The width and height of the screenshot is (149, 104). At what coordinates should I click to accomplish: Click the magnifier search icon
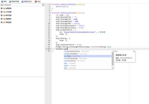tap(43, 5)
